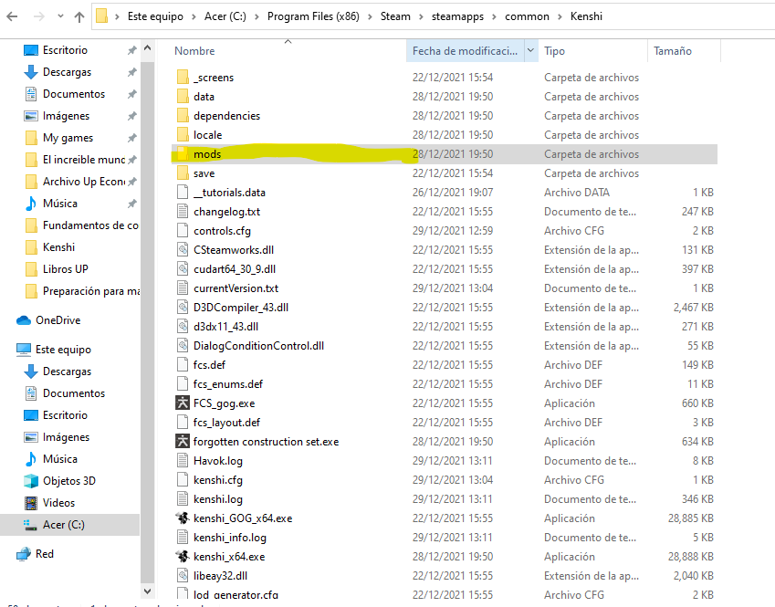This screenshot has height=607, width=775.
Task: Select the Havok.log file icon
Action: (183, 461)
